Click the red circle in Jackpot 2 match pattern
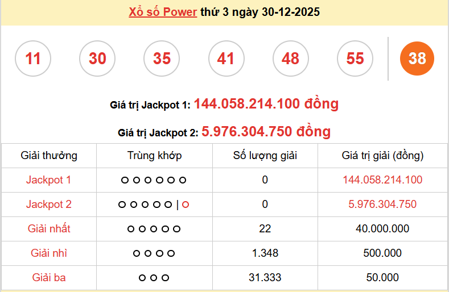 coord(186,205)
